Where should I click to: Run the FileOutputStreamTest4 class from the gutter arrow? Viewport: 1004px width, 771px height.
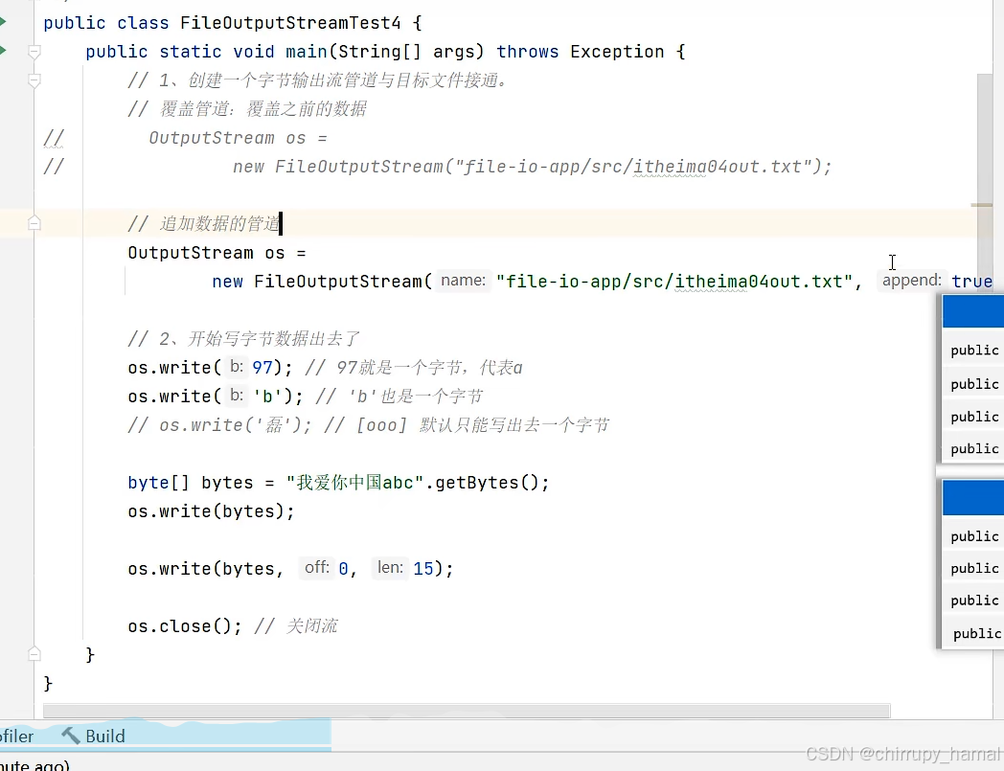3,22
